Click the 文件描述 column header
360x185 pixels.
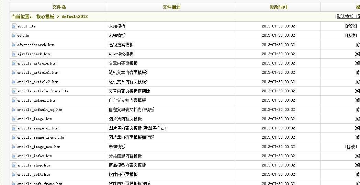click(171, 7)
